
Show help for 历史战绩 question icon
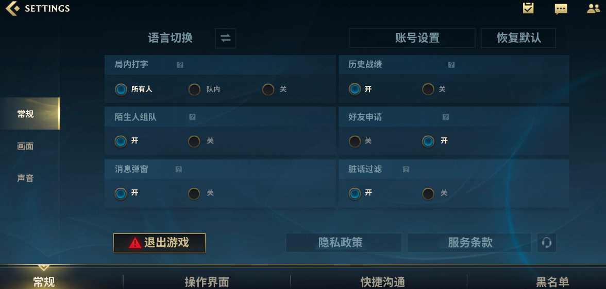click(x=451, y=65)
